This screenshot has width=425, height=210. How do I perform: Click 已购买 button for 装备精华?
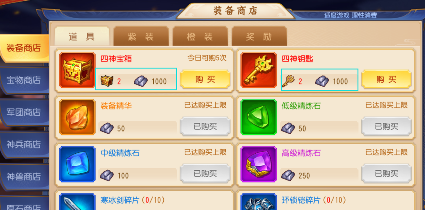(x=205, y=126)
